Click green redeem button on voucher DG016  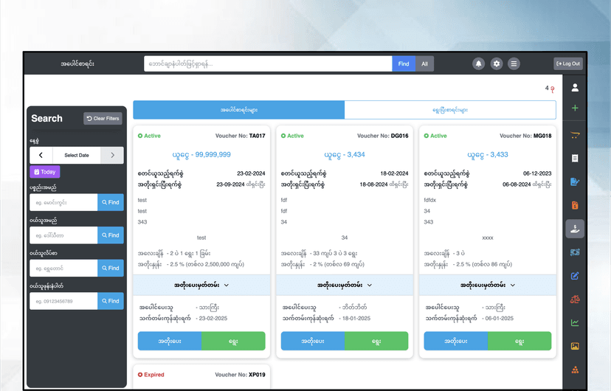376,341
